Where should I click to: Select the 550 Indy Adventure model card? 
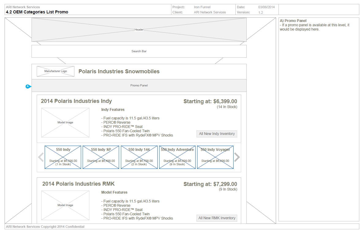coord(177,157)
